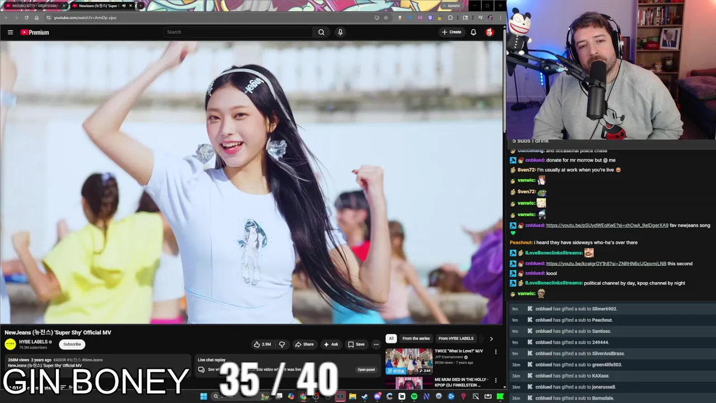Open Gemini button in title bar

tap(453, 6)
